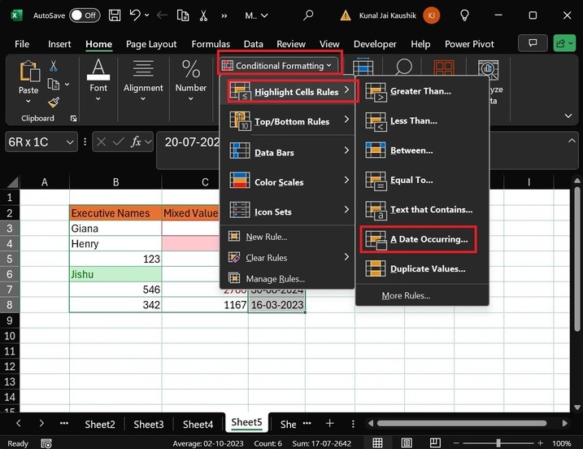583x449 pixels.
Task: Open the Formulas ribbon tab
Action: [x=211, y=44]
